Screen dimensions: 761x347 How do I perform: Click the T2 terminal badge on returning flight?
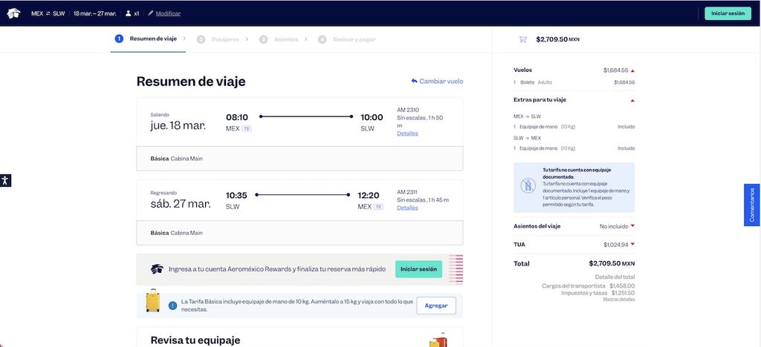pos(378,207)
